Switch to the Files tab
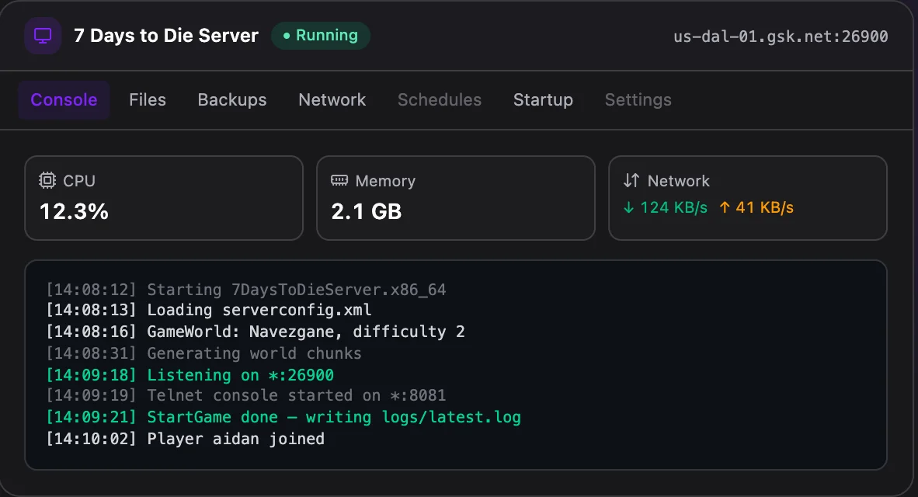 click(x=148, y=100)
